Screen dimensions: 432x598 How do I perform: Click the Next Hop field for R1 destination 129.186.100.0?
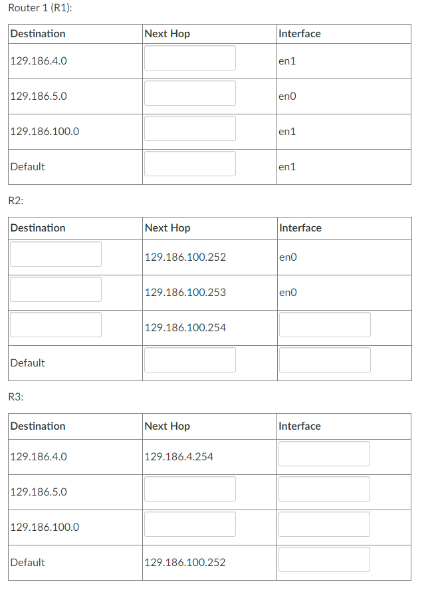[189, 128]
